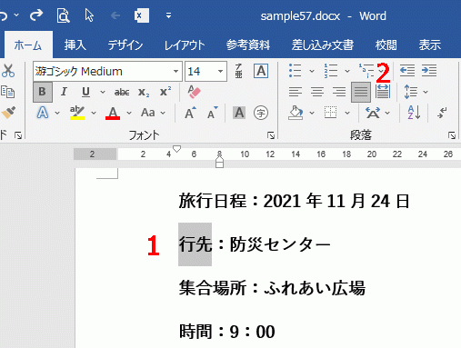Apply bullet list formatting

click(295, 71)
